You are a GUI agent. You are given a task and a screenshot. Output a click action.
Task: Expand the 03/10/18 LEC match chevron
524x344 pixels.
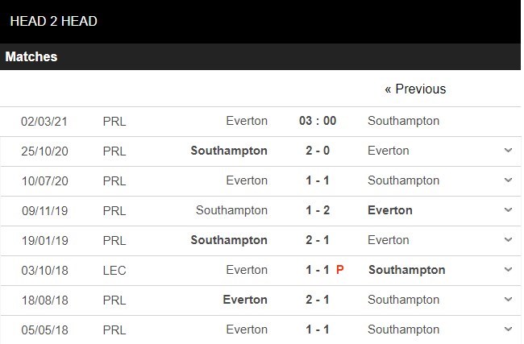click(508, 270)
